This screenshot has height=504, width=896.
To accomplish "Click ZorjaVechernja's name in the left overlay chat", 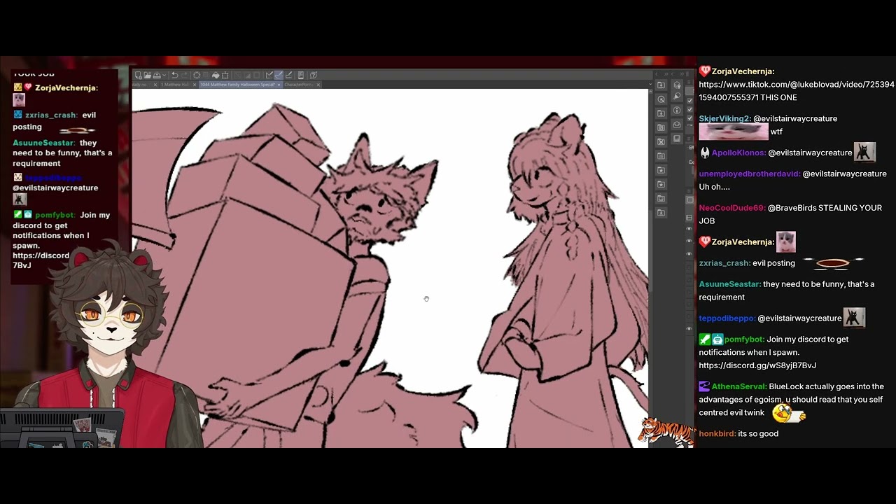I will pyautogui.click(x=66, y=87).
